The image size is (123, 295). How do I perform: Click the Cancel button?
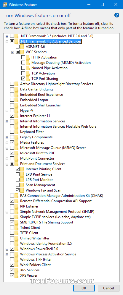(108, 288)
